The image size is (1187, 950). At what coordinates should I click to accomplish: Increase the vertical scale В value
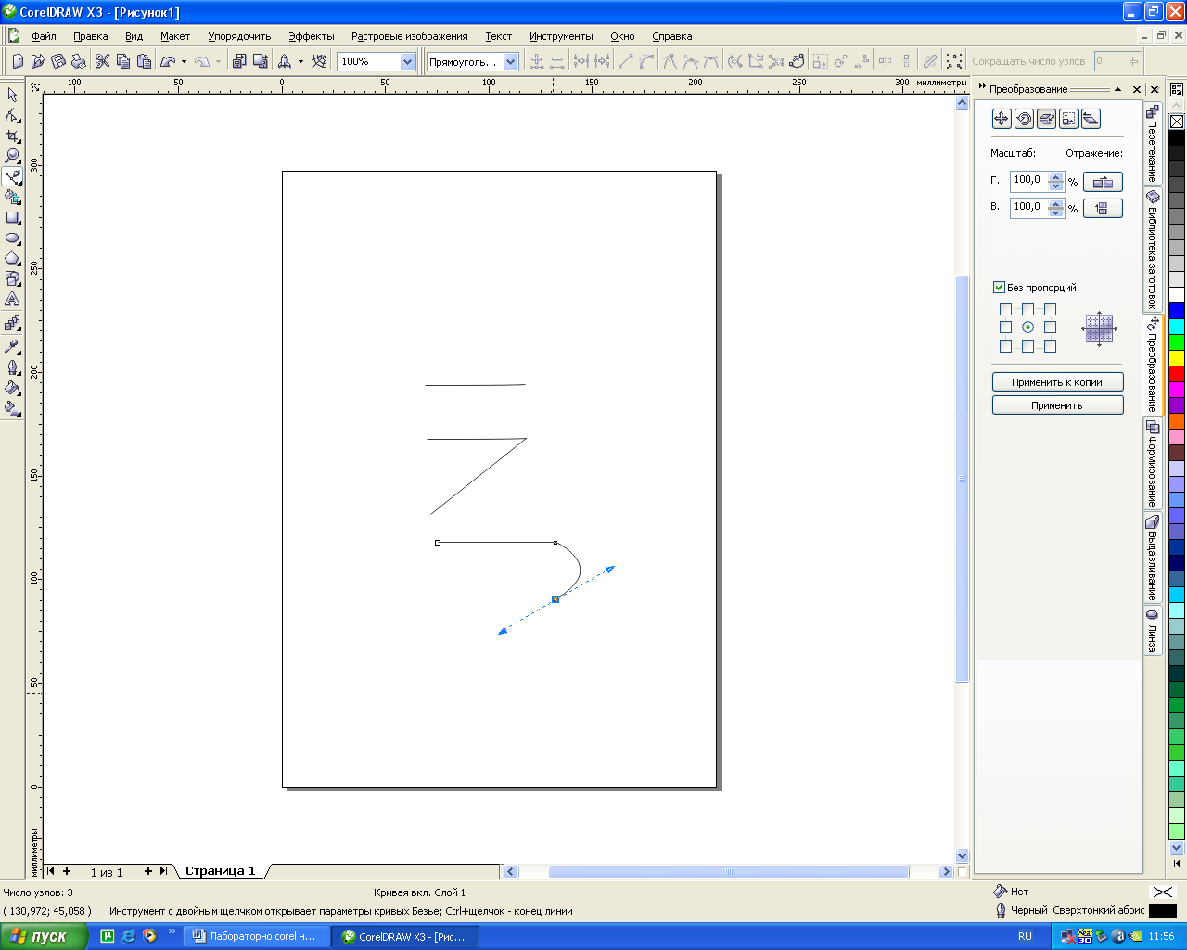tap(1055, 204)
